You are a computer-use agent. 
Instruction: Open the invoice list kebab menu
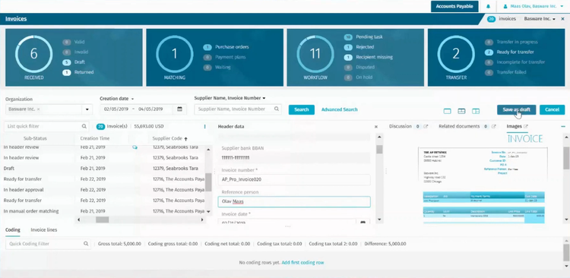coord(204,126)
